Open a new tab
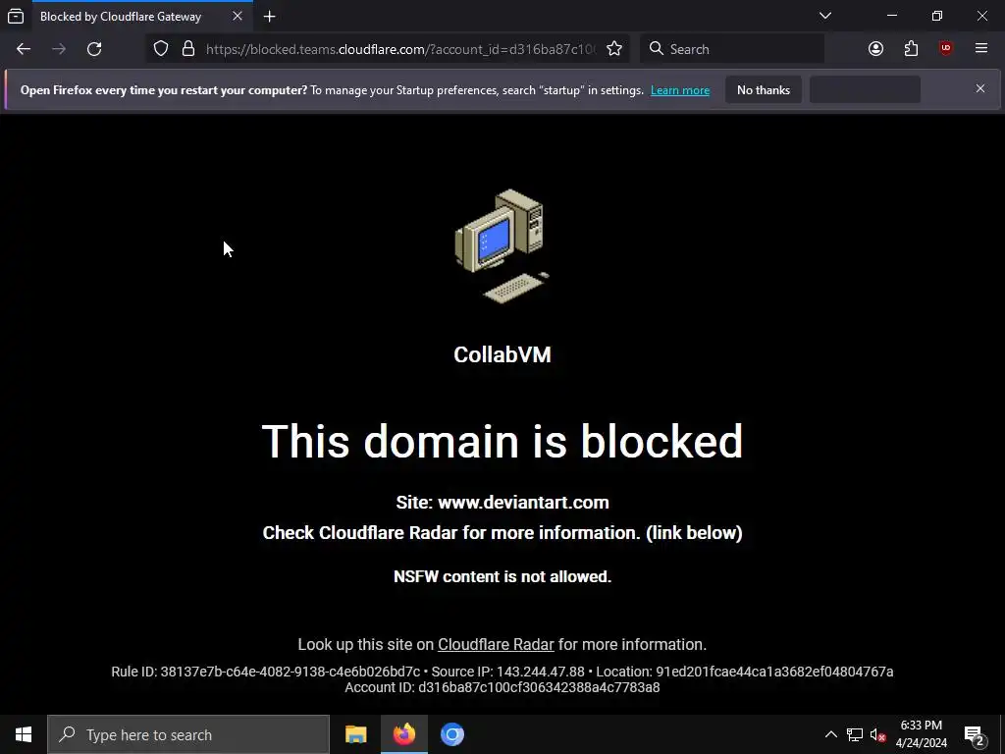1005x754 pixels. pos(270,17)
